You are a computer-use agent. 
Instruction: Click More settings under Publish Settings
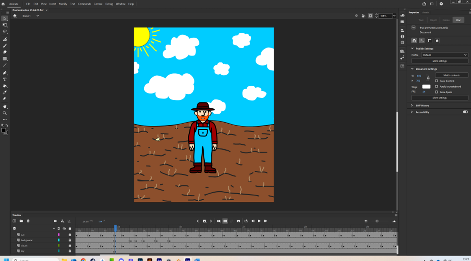(439, 61)
